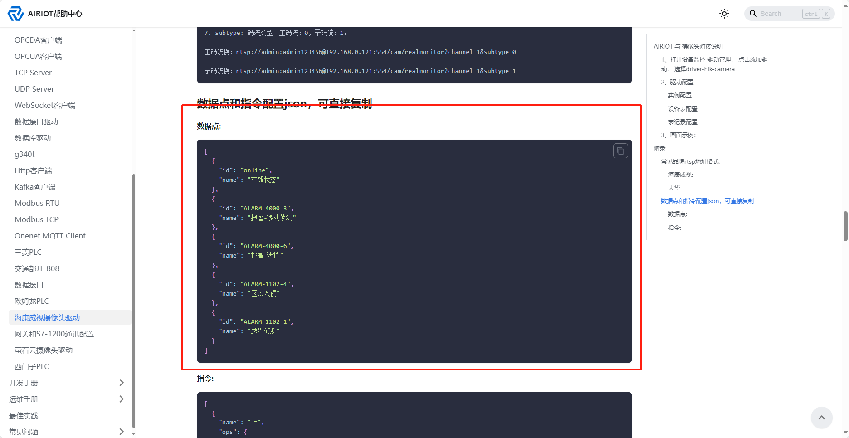Viewport: 849px width, 438px height.
Task: Open Onenet MQTT Client page
Action: 50,236
